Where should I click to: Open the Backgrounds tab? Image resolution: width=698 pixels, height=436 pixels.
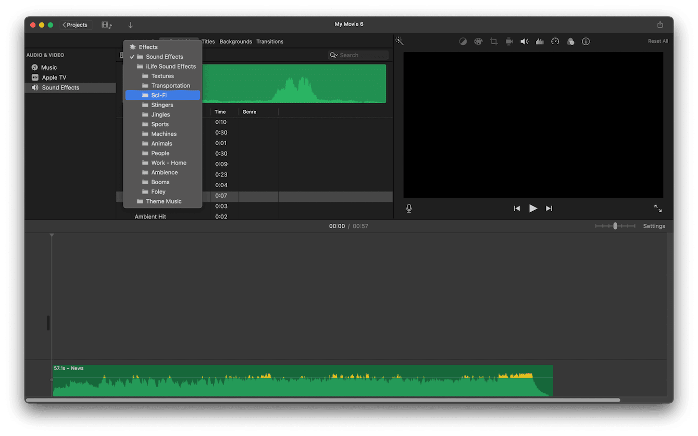[235, 42]
